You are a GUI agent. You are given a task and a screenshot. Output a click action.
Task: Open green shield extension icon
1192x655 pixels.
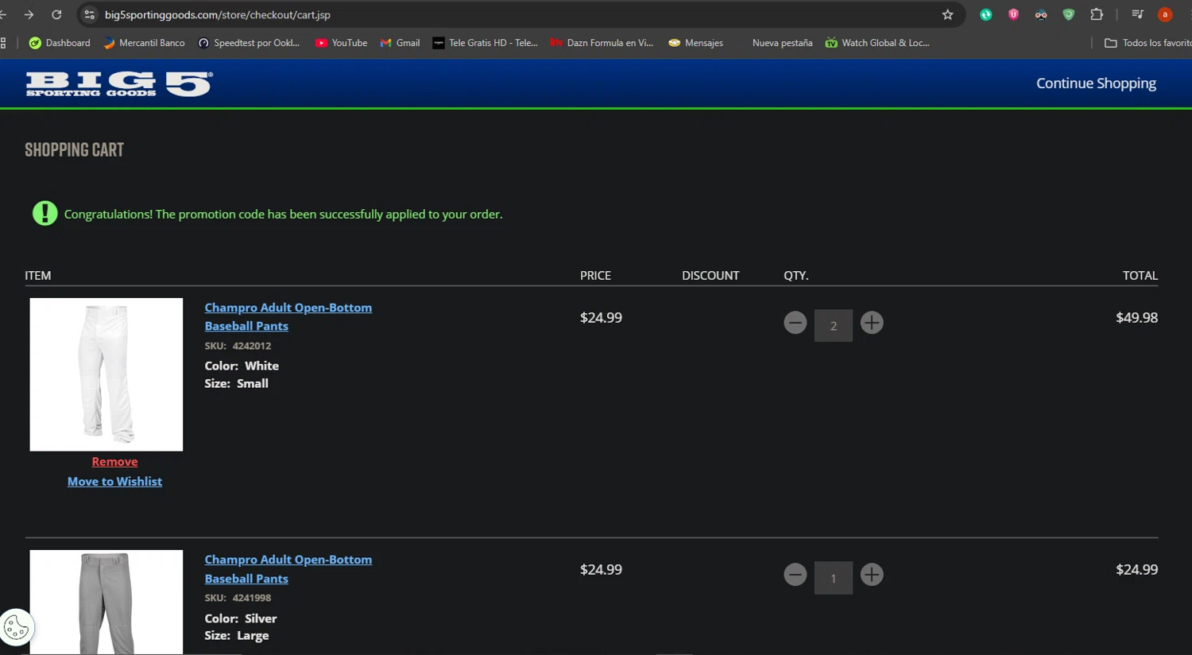pyautogui.click(x=1069, y=14)
